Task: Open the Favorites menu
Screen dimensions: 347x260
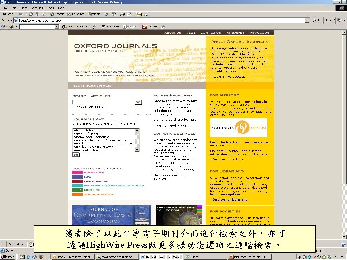Action: pyautogui.click(x=37, y=8)
